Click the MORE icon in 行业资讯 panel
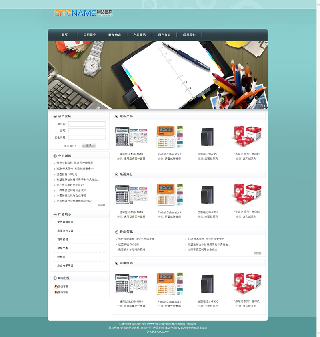 click(257, 254)
